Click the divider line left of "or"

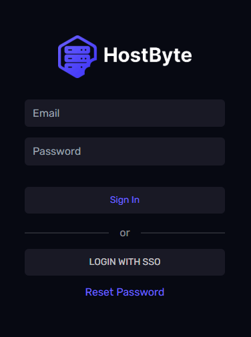tap(67, 233)
